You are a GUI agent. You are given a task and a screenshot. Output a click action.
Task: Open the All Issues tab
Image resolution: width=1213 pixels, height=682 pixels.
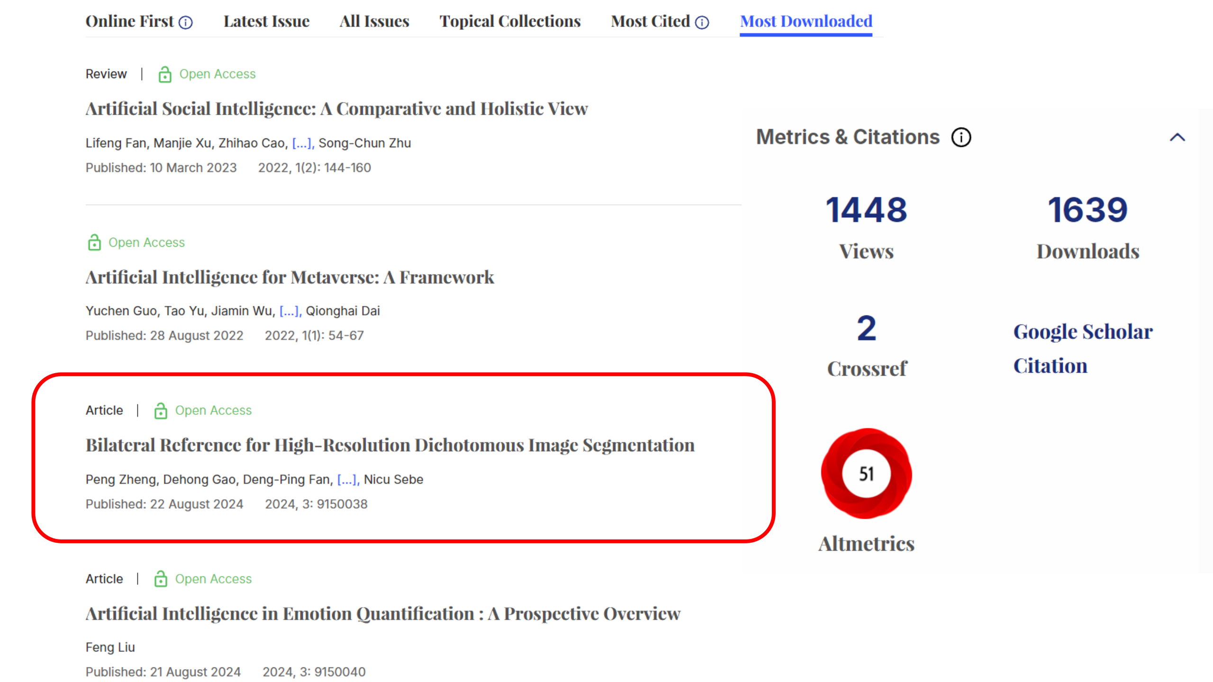click(x=374, y=21)
